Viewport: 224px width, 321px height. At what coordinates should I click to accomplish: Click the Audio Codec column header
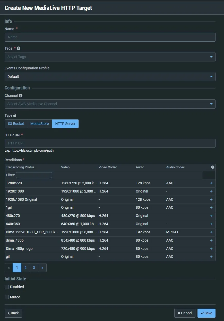176,167
